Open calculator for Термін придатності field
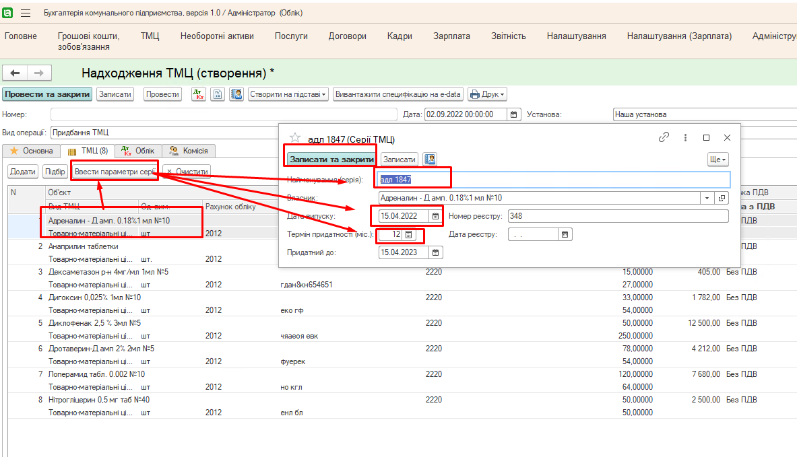This screenshot has height=457, width=797. point(408,235)
